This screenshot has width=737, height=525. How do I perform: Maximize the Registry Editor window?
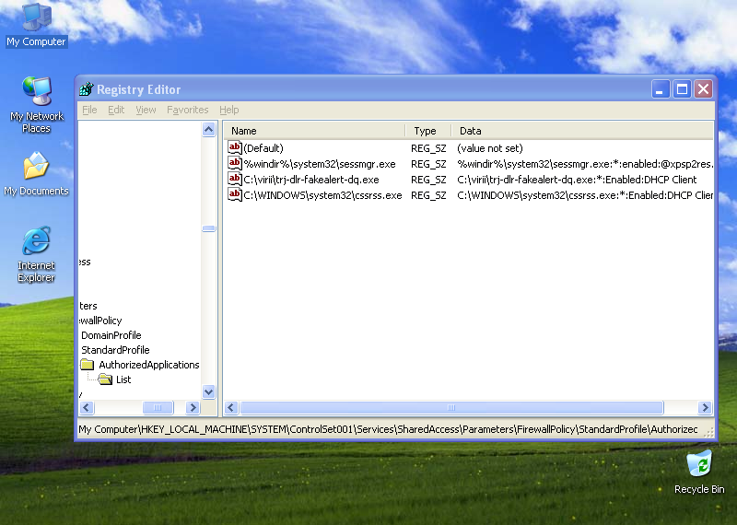(682, 88)
